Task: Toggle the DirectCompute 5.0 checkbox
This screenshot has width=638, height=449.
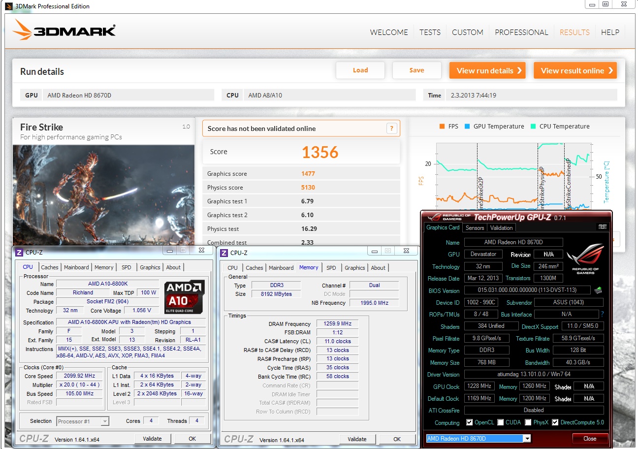Action: click(x=555, y=422)
